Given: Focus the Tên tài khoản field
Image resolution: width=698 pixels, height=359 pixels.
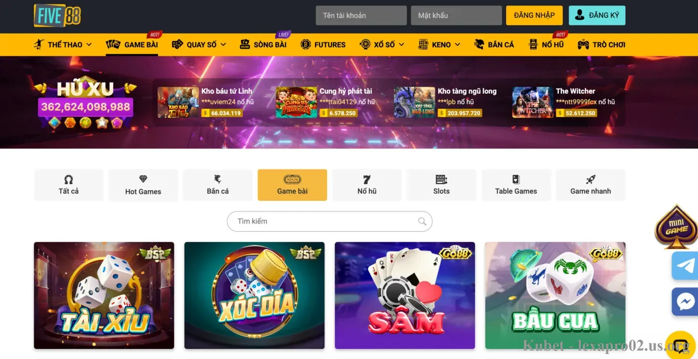Looking at the screenshot, I should (361, 15).
